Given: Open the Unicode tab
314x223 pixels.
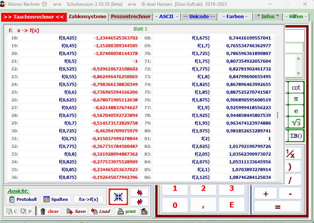Looking at the screenshot, I should (x=199, y=17).
